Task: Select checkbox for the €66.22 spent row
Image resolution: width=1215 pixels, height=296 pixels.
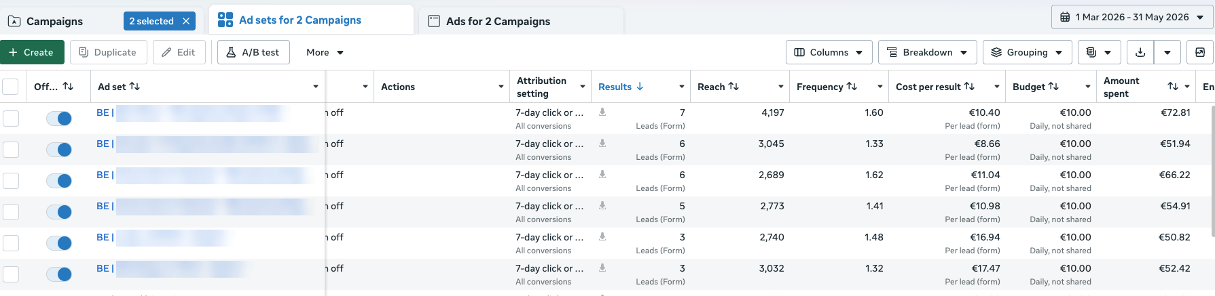Action: (x=11, y=181)
